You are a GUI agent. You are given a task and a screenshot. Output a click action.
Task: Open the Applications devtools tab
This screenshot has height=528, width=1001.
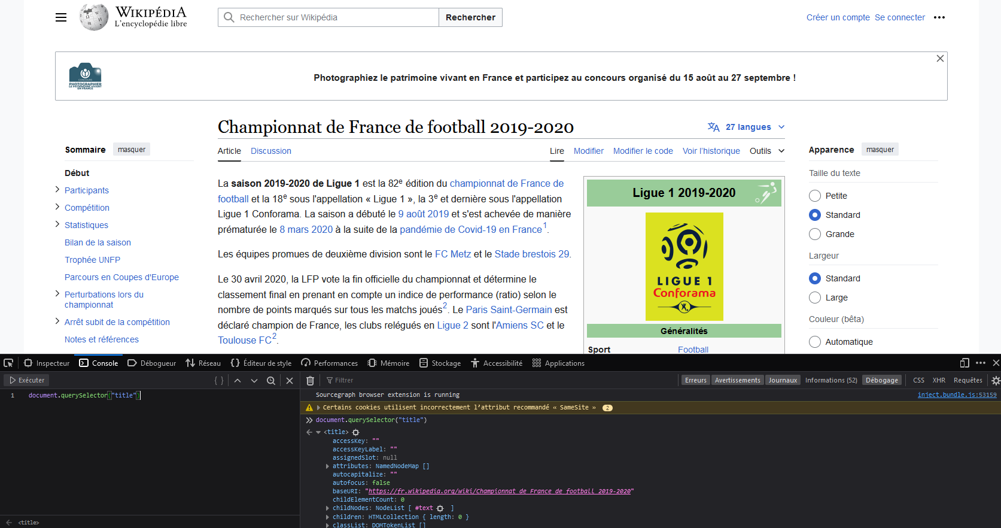(x=558, y=363)
